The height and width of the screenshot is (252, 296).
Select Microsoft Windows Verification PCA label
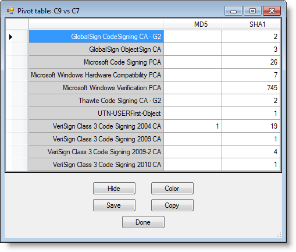(97, 88)
